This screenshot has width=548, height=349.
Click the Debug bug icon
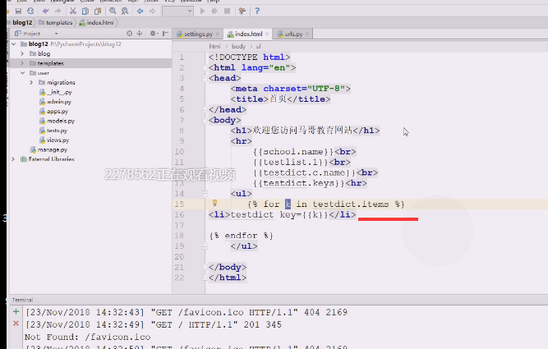click(x=214, y=11)
